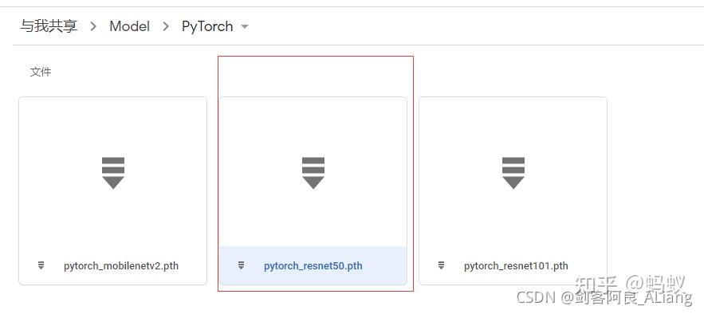Click small file-type icon beside pytorch_resnet50.pth

pos(241,265)
